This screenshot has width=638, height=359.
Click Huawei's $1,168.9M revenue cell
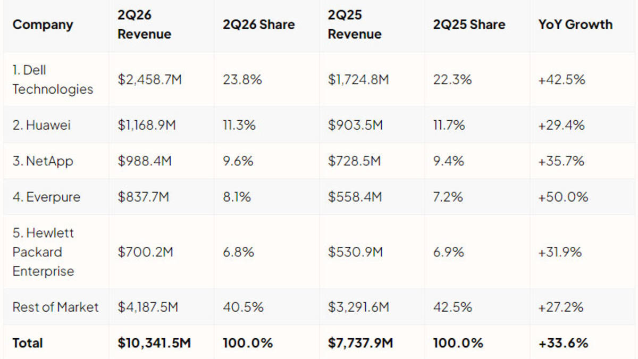point(148,125)
